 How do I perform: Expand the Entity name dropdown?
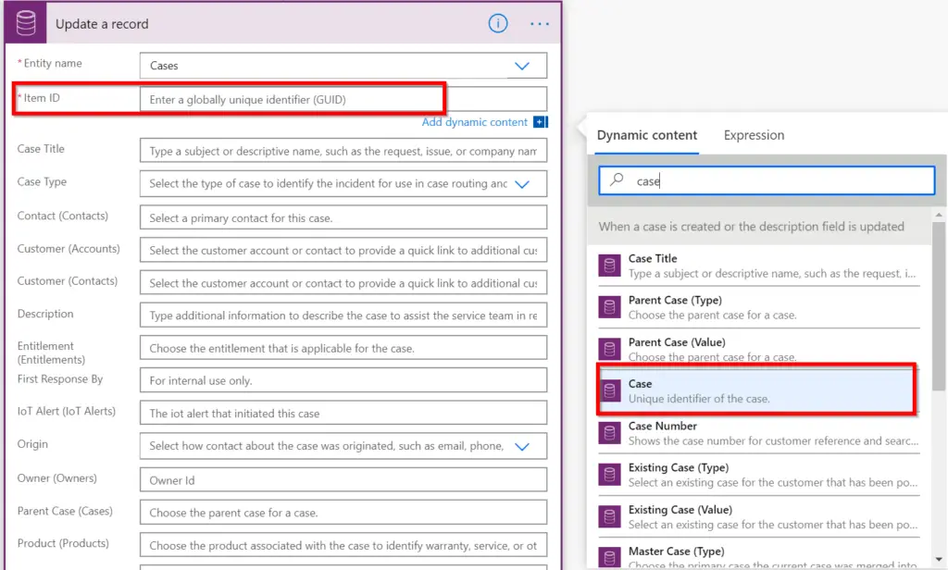[521, 66]
